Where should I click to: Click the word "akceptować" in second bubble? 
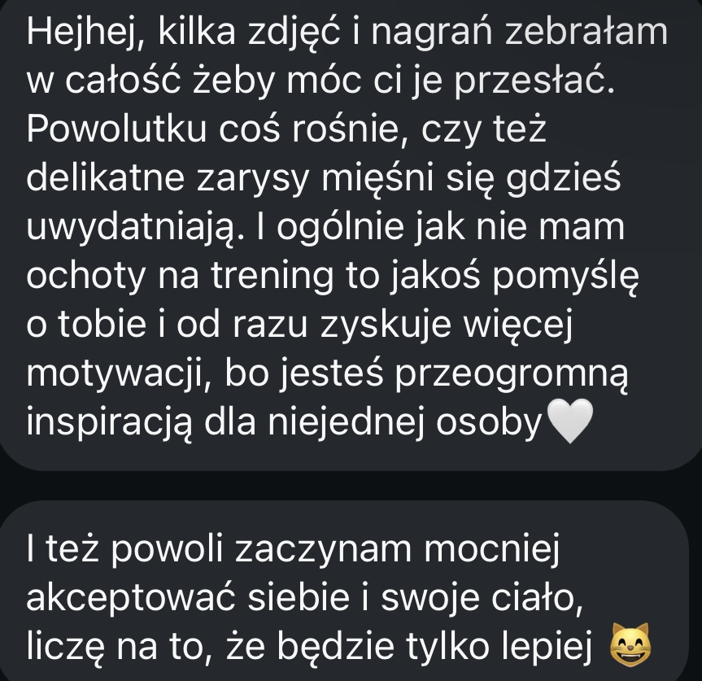coord(131,600)
